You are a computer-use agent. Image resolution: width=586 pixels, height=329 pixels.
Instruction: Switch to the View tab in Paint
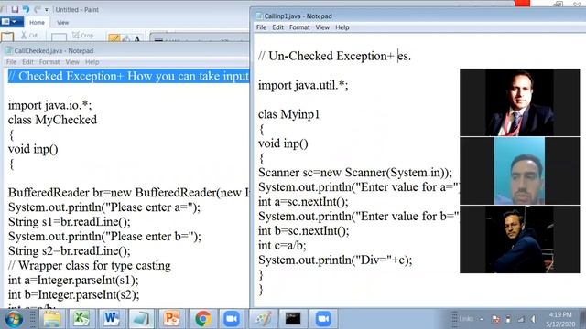pos(63,22)
